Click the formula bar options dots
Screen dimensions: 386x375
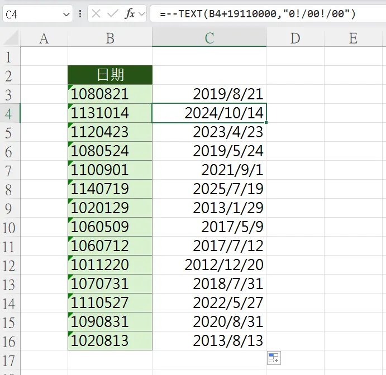80,14
